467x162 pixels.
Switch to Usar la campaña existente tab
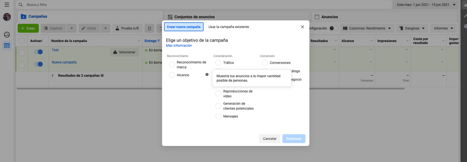(x=229, y=27)
